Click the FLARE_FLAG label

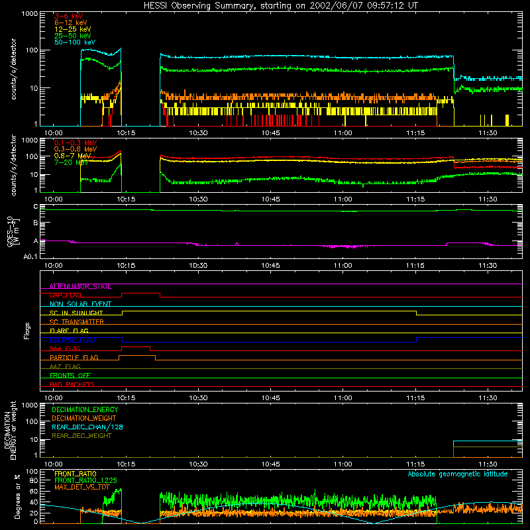pyautogui.click(x=69, y=331)
